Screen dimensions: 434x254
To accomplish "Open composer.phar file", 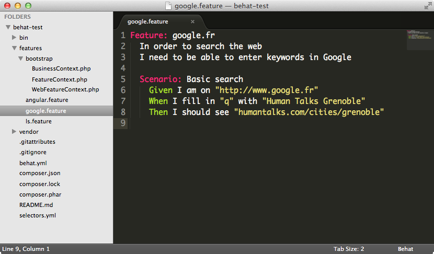I will click(x=40, y=194).
